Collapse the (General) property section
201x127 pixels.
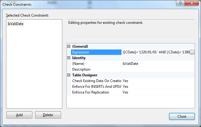click(69, 46)
